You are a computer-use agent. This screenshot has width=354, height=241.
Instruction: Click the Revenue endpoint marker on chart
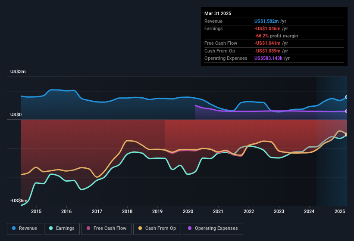(347, 97)
